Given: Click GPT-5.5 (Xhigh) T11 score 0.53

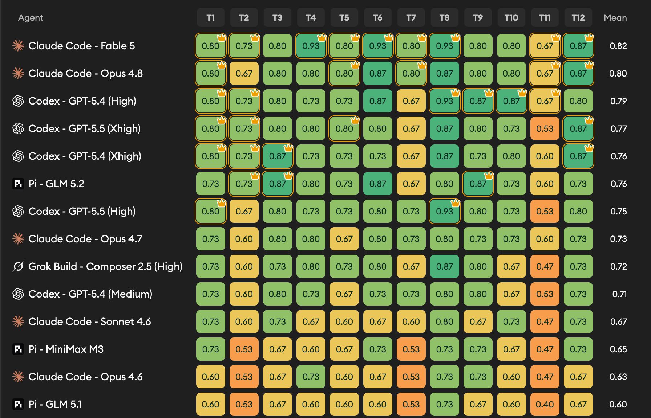Looking at the screenshot, I should (545, 128).
